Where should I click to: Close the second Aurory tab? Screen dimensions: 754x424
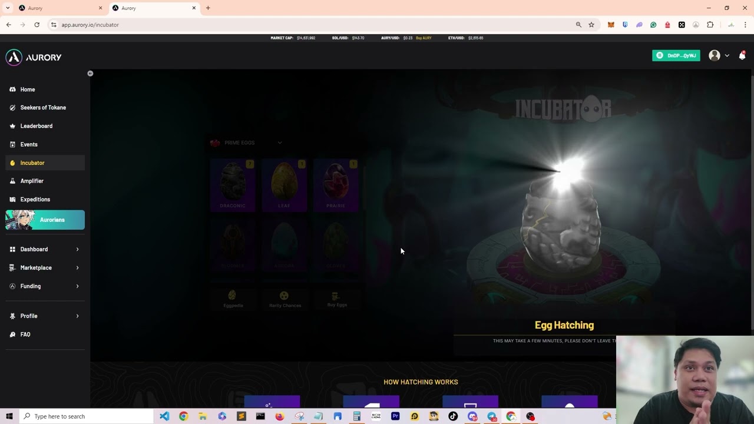point(194,8)
